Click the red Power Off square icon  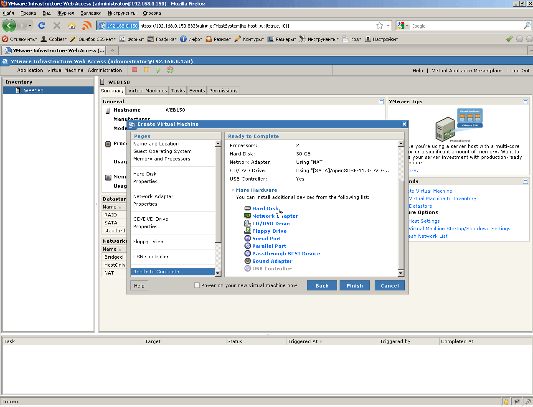(135, 70)
